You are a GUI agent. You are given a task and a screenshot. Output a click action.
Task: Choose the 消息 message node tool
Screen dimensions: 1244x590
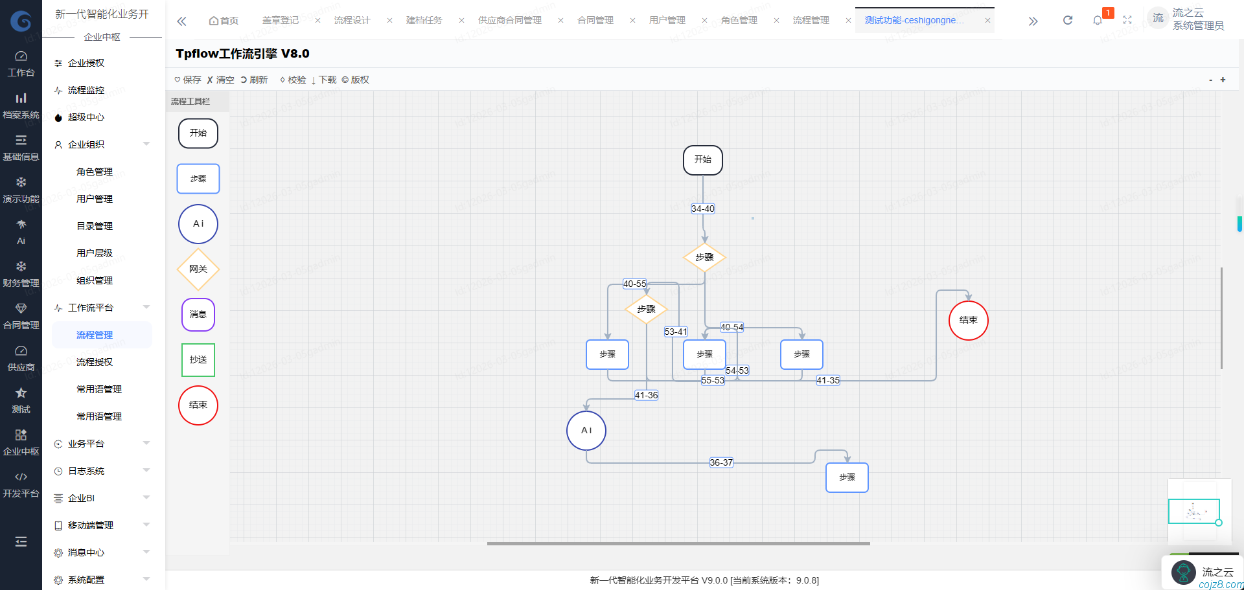[x=198, y=315]
